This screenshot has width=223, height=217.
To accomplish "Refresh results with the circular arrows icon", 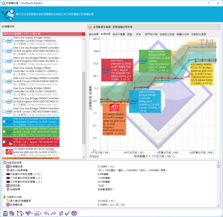I will [61, 213].
